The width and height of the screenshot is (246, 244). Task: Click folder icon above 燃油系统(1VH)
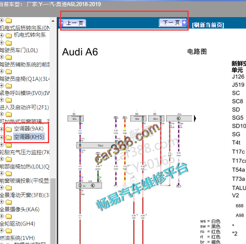(x=9, y=231)
